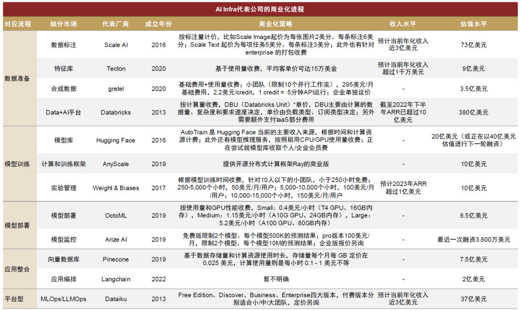The height and width of the screenshot is (311, 522).
Task: Select the 'Arize AI' vendor cell
Action: (x=116, y=240)
